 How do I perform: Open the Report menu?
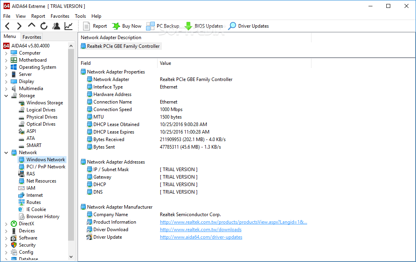tap(38, 16)
